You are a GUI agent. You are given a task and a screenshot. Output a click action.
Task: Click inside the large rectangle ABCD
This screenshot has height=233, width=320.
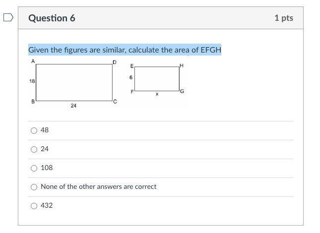(74, 82)
